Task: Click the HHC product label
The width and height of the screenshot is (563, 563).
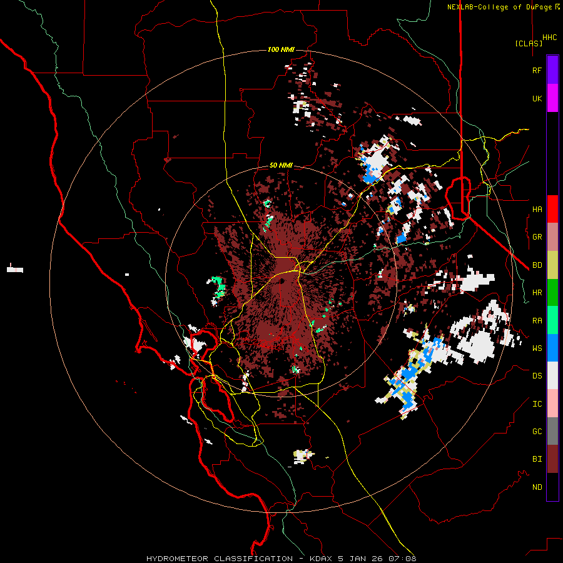Action: [x=550, y=38]
